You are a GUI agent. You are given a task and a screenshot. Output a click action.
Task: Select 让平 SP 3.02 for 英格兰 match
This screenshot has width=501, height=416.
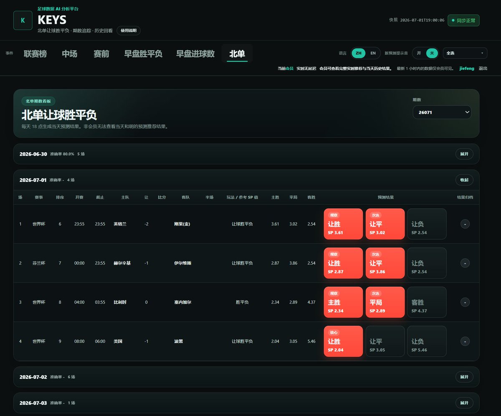(385, 224)
